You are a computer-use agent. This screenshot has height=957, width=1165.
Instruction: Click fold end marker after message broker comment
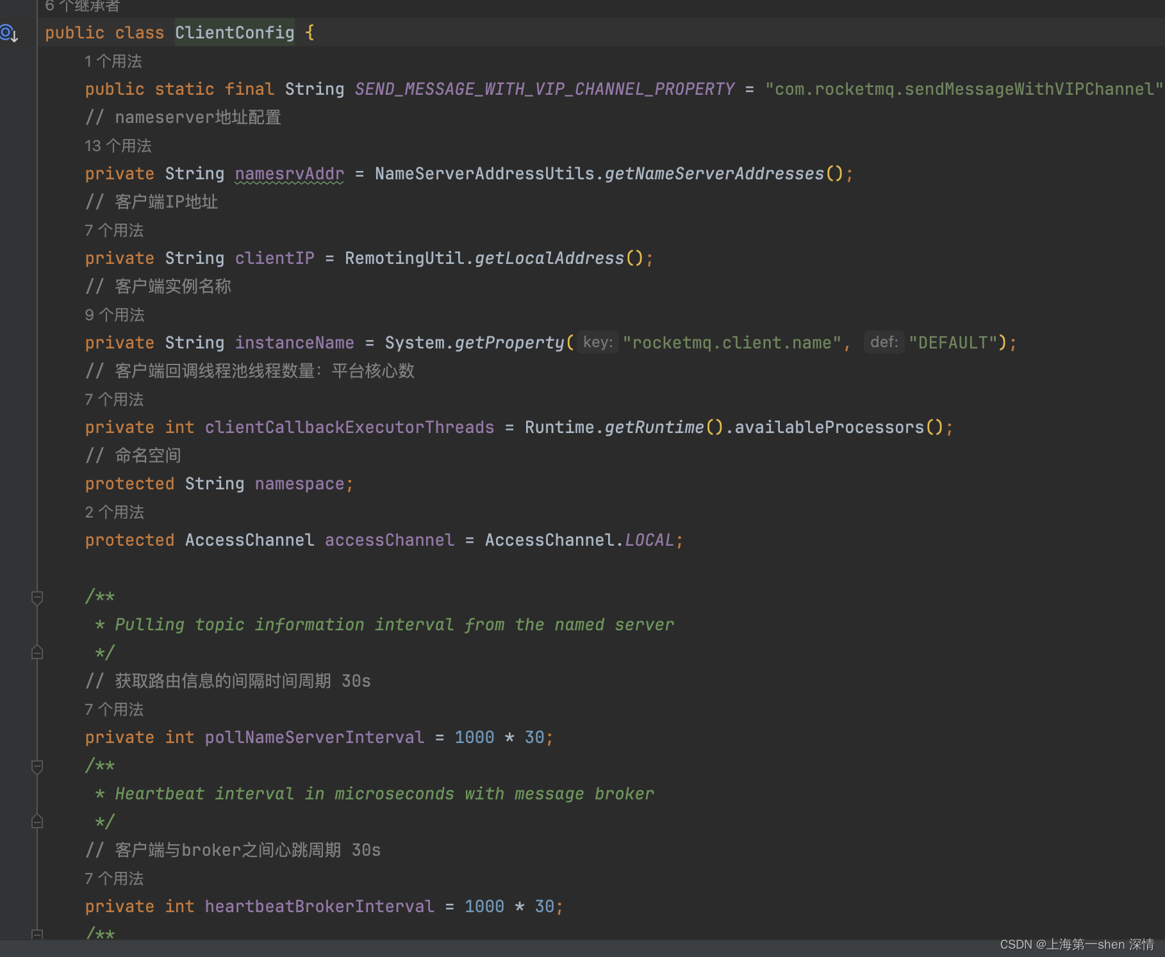(37, 822)
